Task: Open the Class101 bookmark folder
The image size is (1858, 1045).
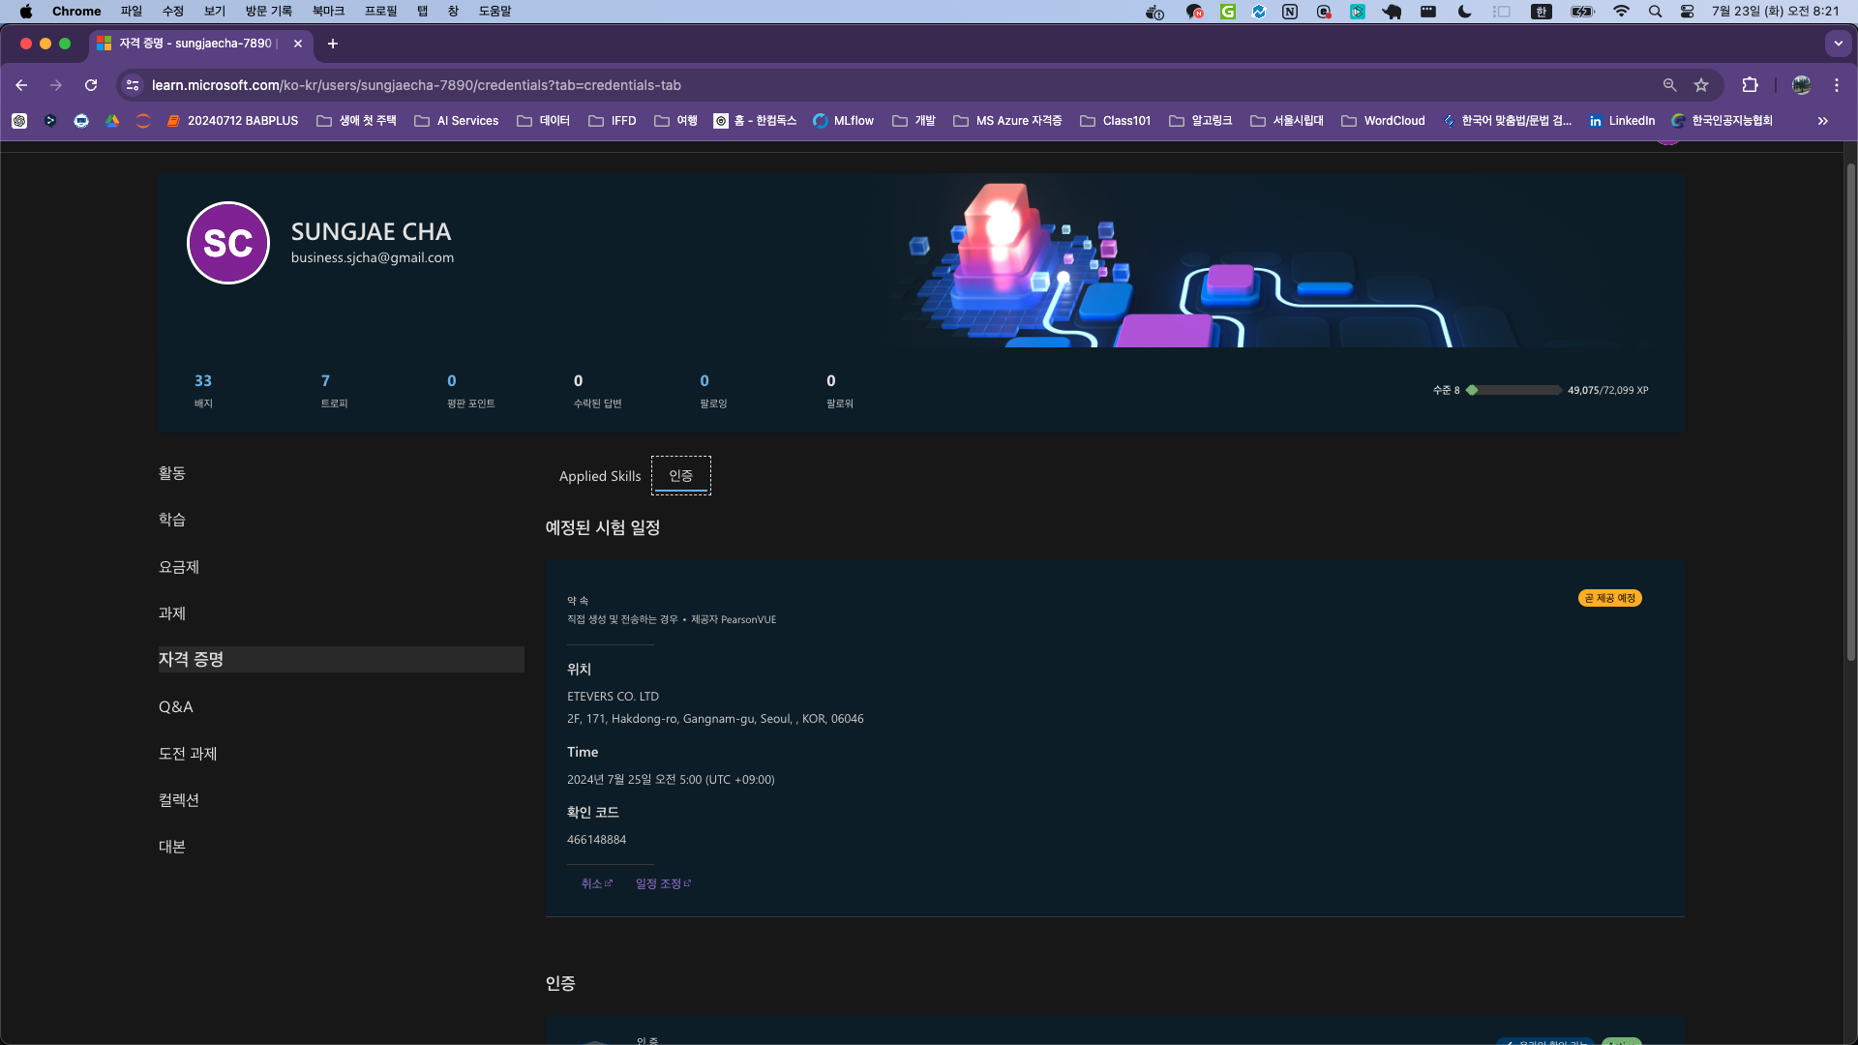Action: [1115, 121]
